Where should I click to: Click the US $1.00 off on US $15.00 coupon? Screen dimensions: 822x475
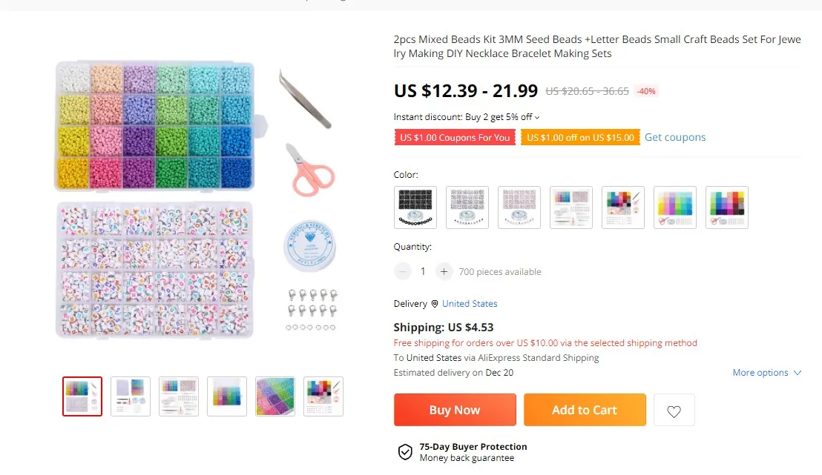580,137
